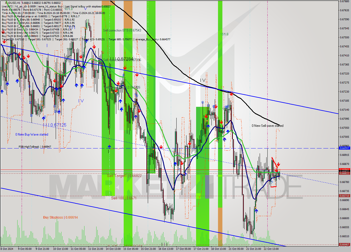Click 'Sell correction 38.2 | 0.6726' label
Screen dimensions: 351x252
click(122, 87)
